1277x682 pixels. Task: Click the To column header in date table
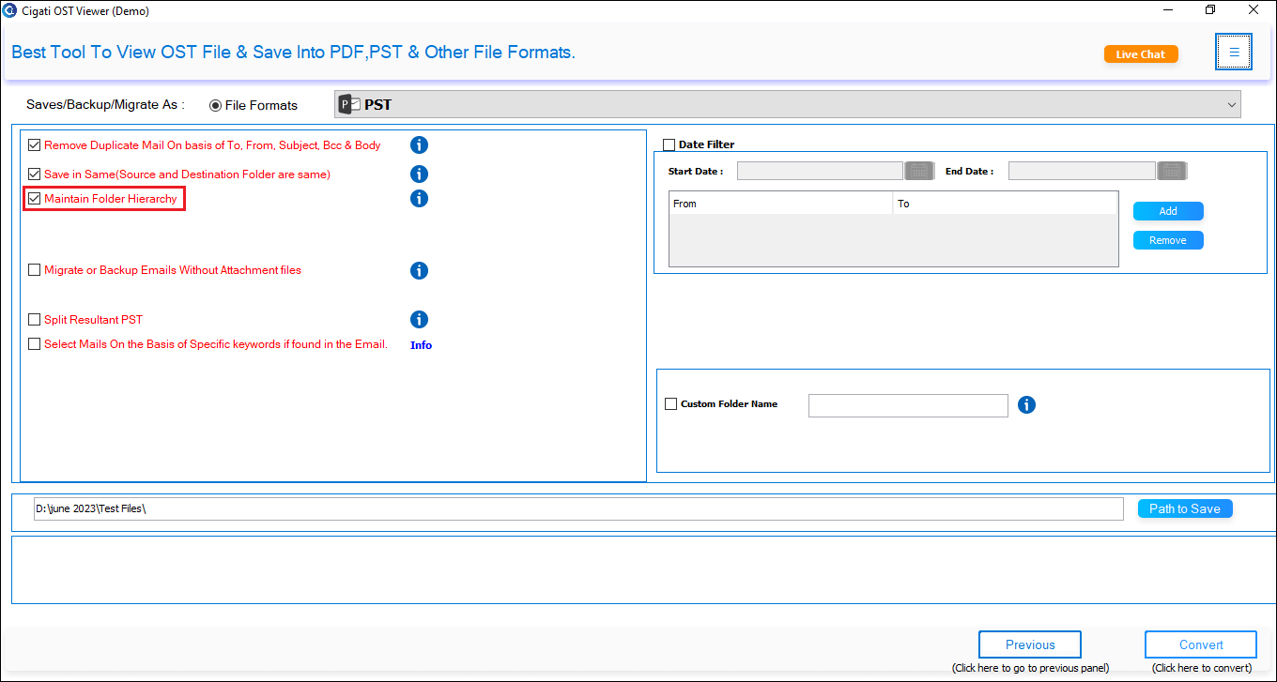[1006, 204]
